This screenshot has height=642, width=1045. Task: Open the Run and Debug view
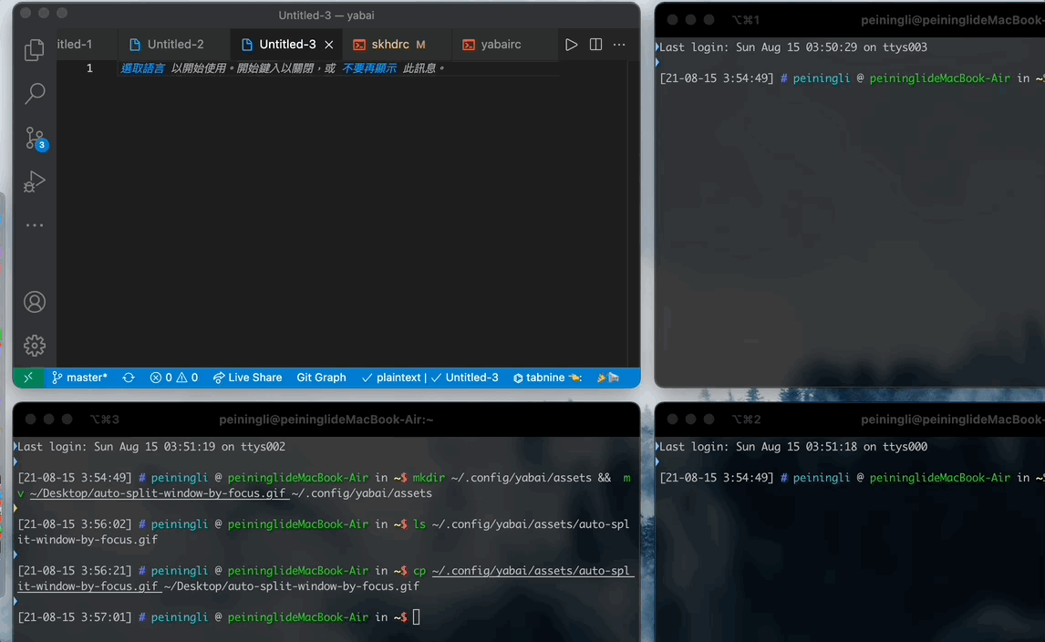point(35,181)
